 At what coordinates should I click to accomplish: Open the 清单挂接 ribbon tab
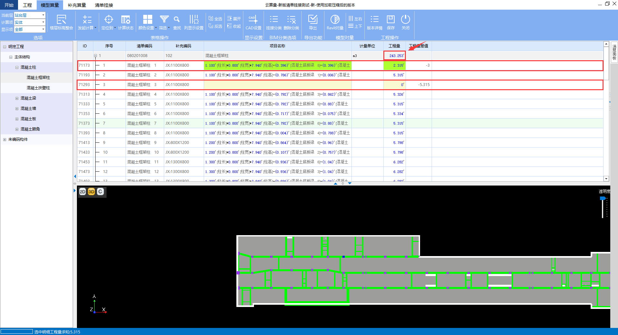(x=104, y=5)
